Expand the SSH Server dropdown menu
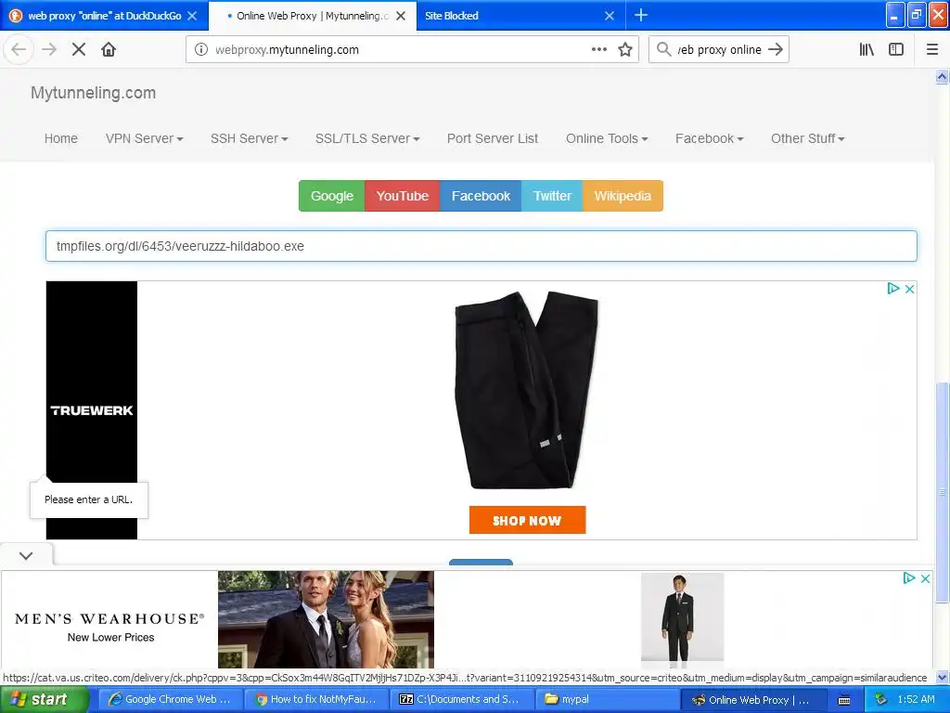950x713 pixels. [x=249, y=138]
